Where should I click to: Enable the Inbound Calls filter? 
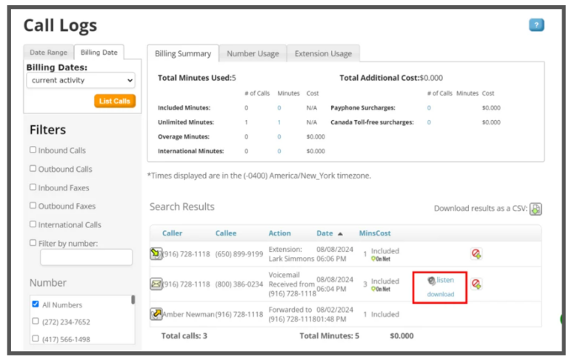[33, 150]
